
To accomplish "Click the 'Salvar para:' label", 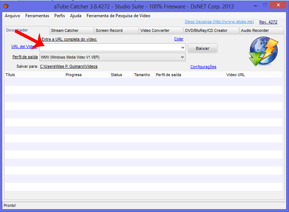I will click(27, 66).
